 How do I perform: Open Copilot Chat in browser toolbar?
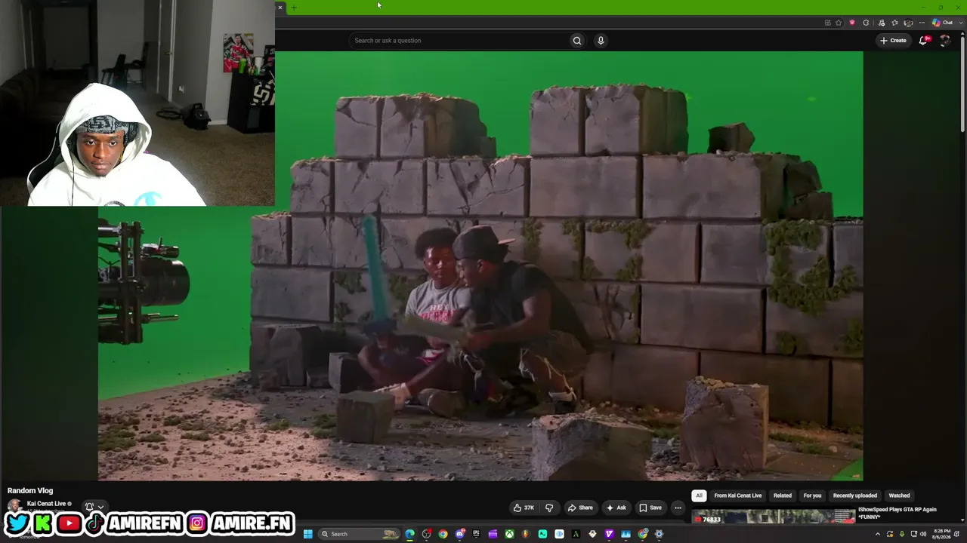[943, 23]
